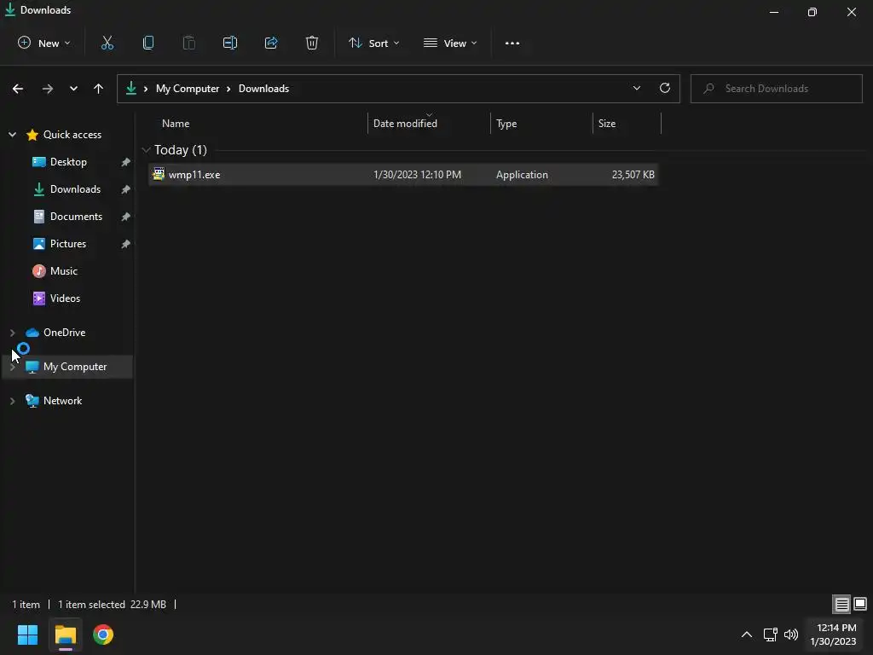Open the New item menu
Image resolution: width=873 pixels, height=655 pixels.
(x=44, y=43)
